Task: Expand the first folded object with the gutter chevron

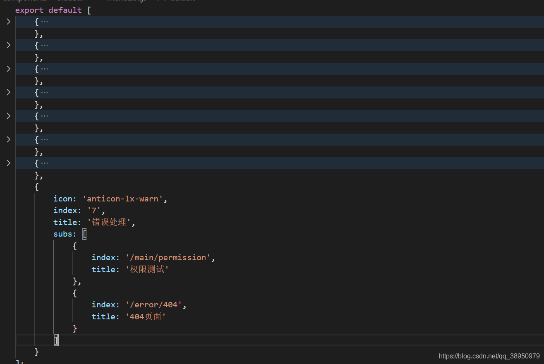Action: pos(8,22)
